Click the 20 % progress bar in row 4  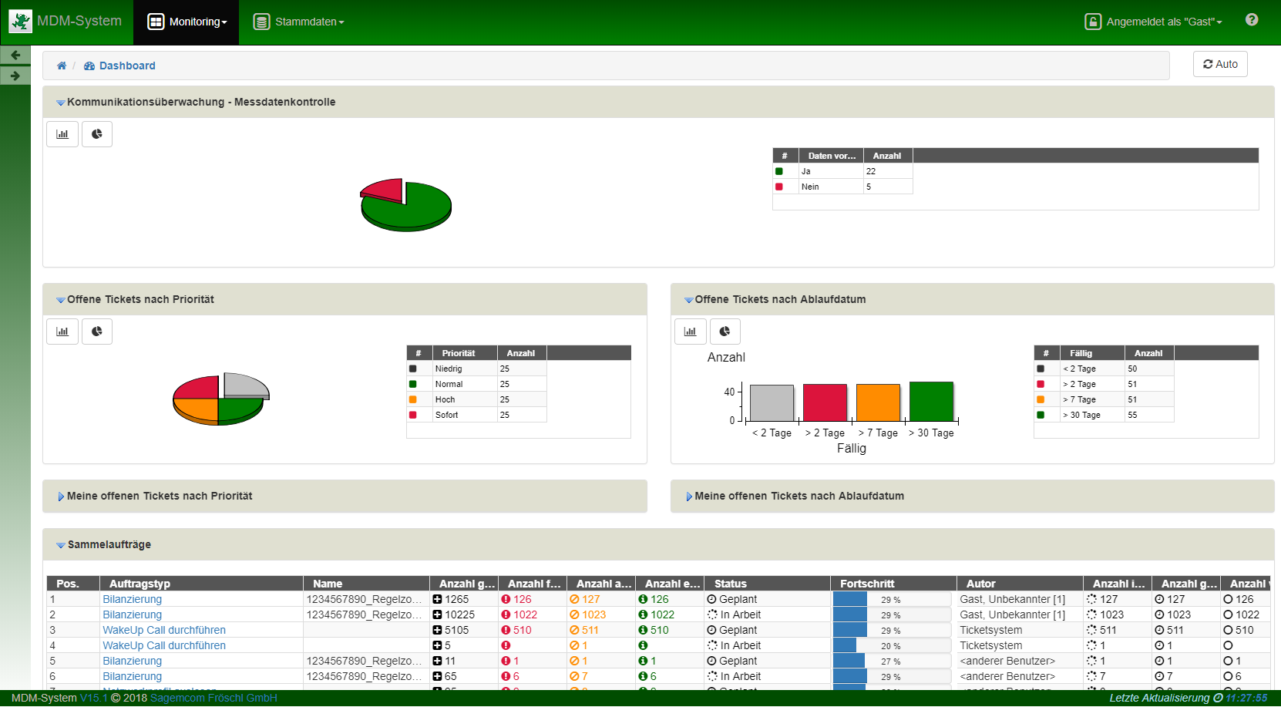tap(892, 645)
